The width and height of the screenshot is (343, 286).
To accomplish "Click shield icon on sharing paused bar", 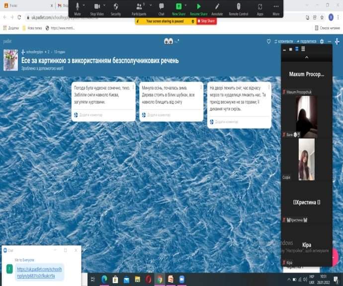I will click(x=193, y=21).
